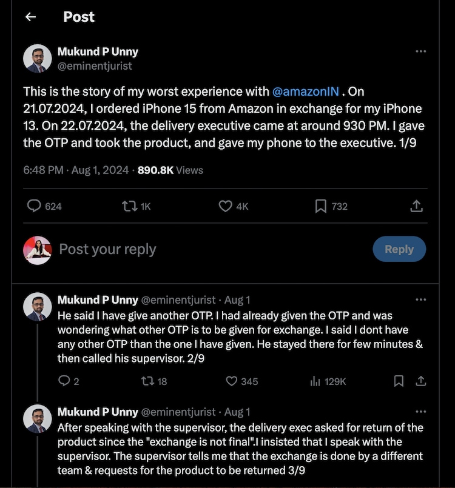The width and height of the screenshot is (455, 488).
Task: View analytics of 2/9 tweet showing 129K
Action: tap(315, 381)
